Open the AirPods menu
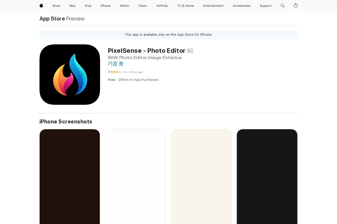This screenshot has width=337, height=224. tap(162, 6)
